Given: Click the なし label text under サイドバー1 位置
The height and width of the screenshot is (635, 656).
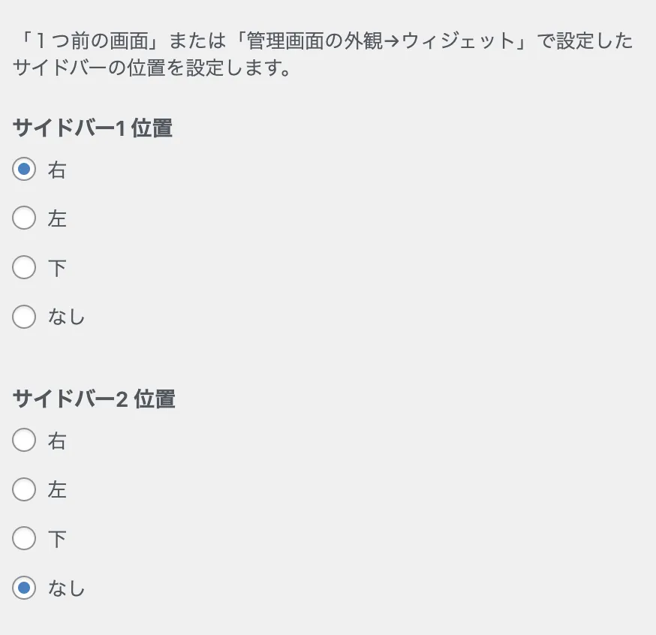Looking at the screenshot, I should 66,317.
